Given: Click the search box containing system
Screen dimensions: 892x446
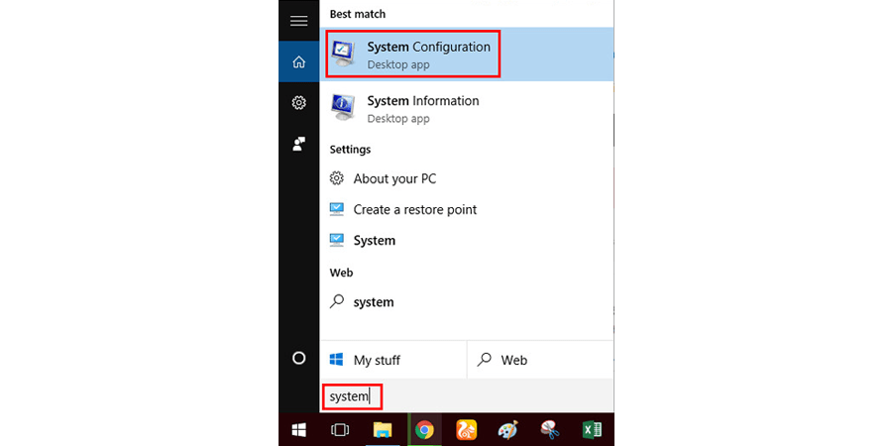Looking at the screenshot, I should (x=467, y=395).
